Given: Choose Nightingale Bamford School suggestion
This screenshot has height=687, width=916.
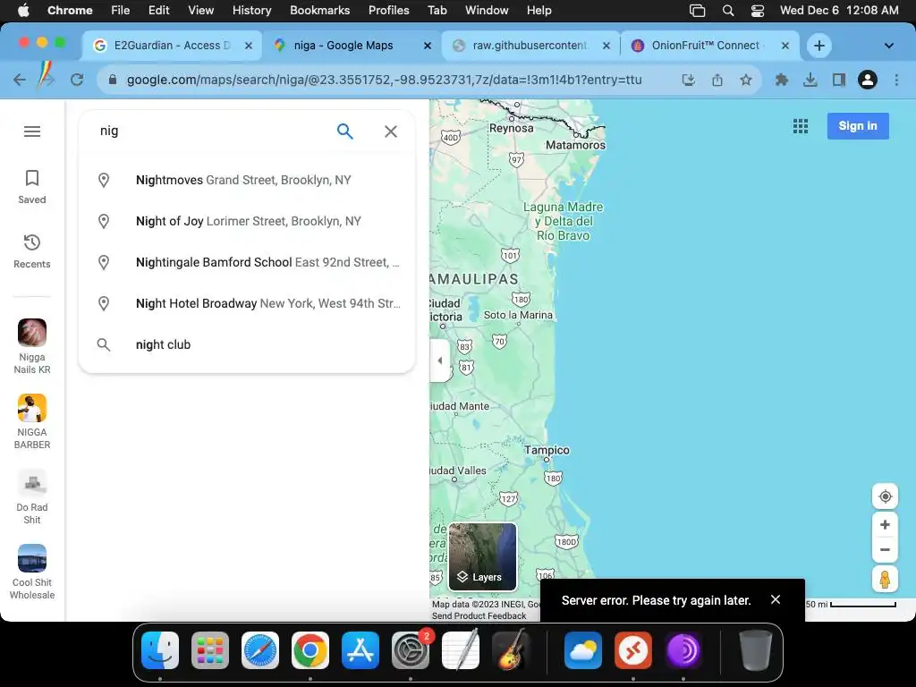Looking at the screenshot, I should [247, 262].
